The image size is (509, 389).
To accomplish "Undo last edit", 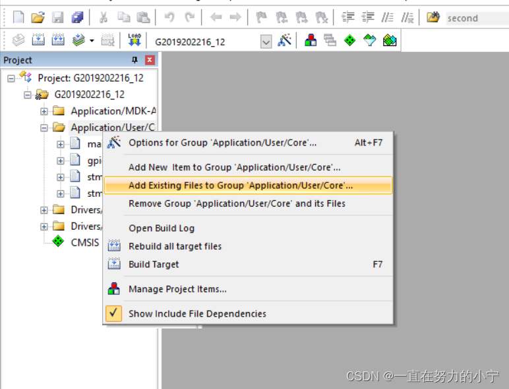I will tap(169, 17).
